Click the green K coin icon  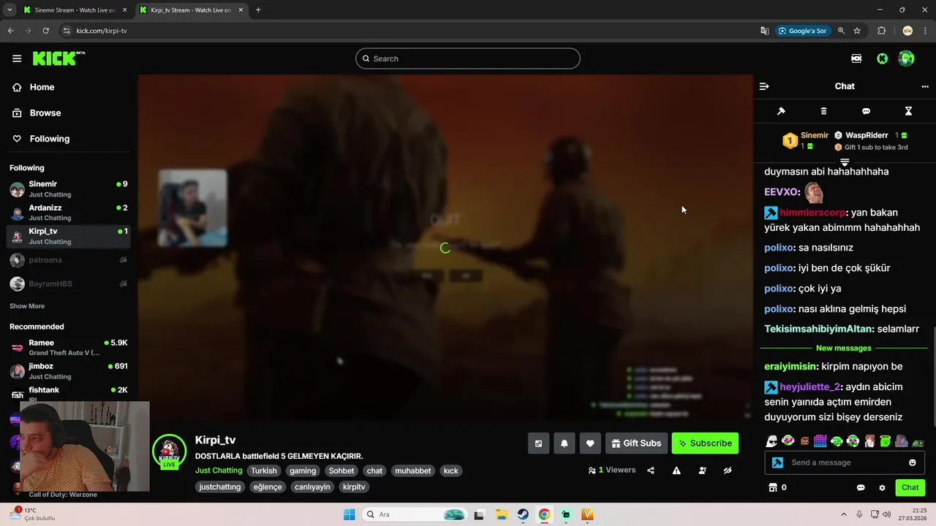[882, 58]
